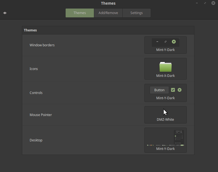Click the green close icon in window borders preview

click(174, 42)
